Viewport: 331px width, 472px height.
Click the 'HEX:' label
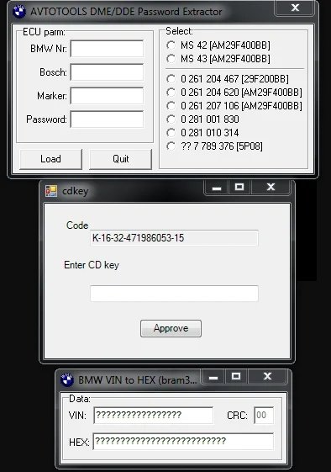coord(79,443)
